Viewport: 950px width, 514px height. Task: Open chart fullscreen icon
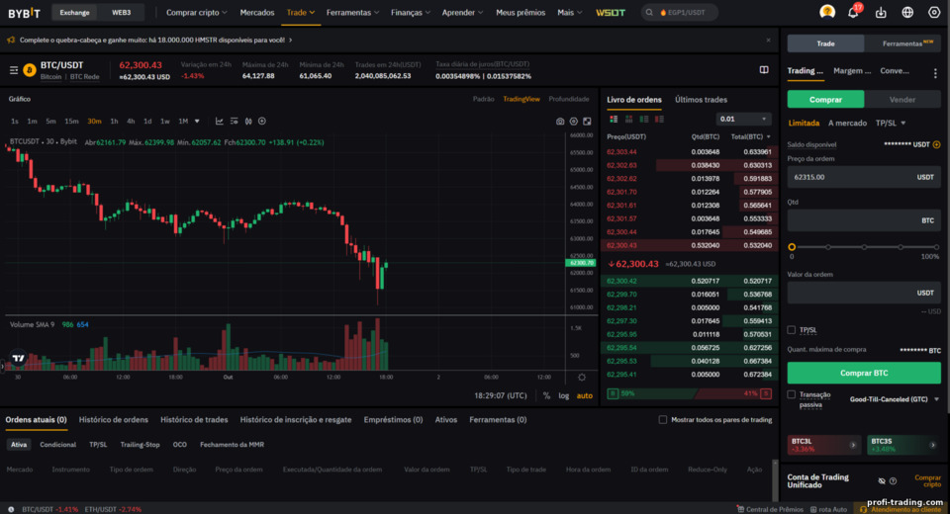tap(587, 122)
